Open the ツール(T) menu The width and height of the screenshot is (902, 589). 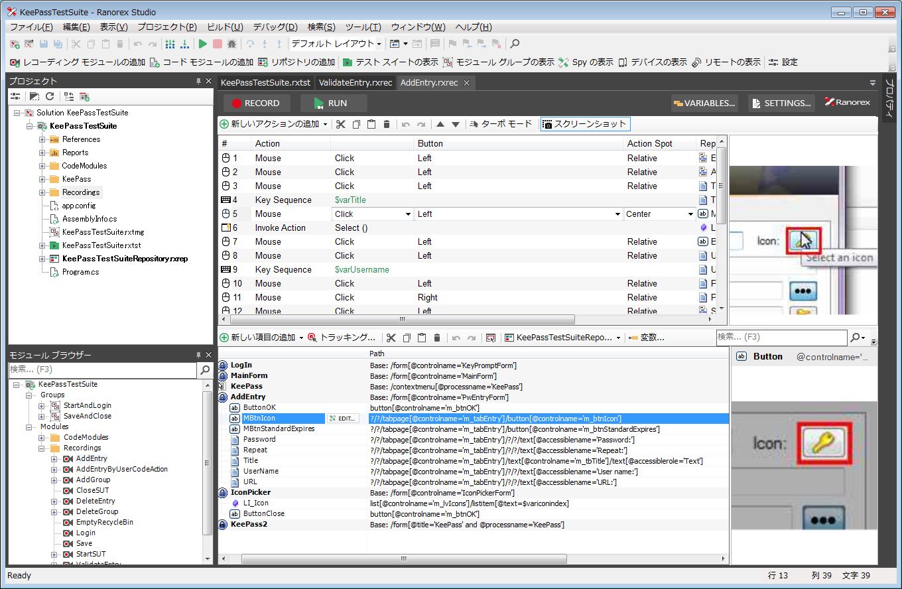[x=363, y=27]
